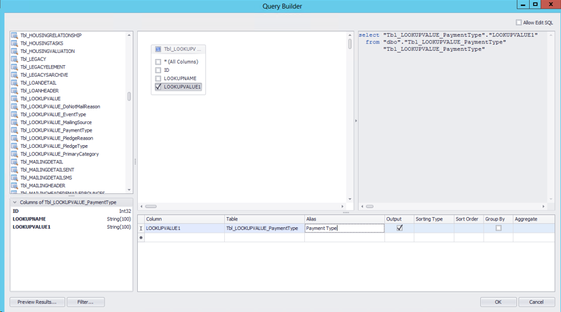Collapse the Columns of Tbl_LOOKUPVALUE_PaymentType panel
561x312 pixels.
click(15, 202)
